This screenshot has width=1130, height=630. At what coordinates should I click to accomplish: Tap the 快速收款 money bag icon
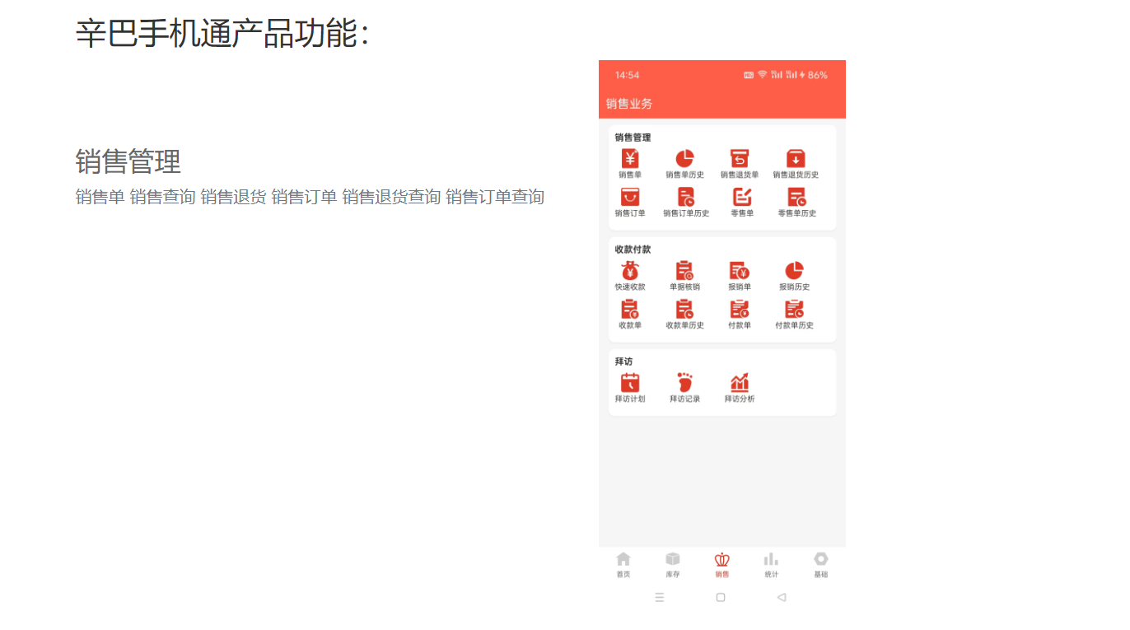(630, 271)
